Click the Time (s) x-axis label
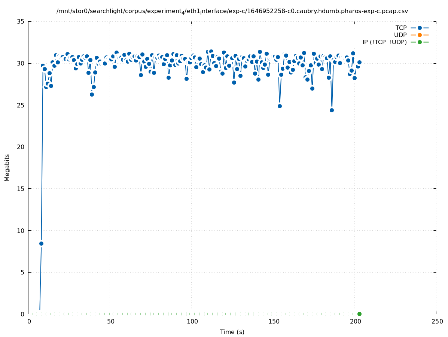 (232, 332)
